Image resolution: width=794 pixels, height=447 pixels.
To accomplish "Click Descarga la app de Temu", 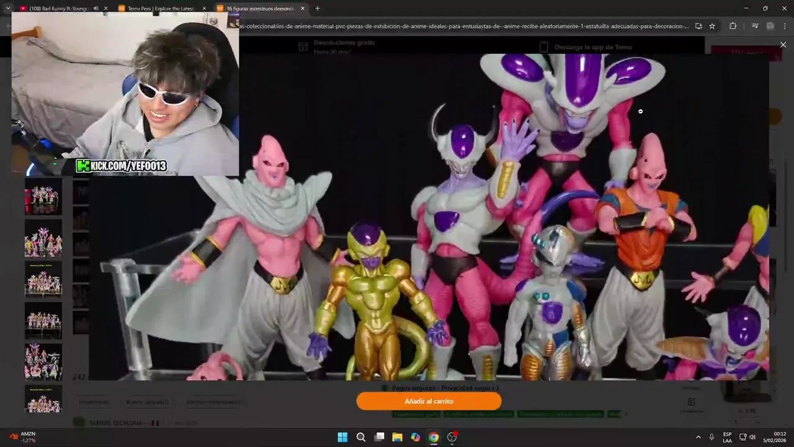I will pos(593,47).
